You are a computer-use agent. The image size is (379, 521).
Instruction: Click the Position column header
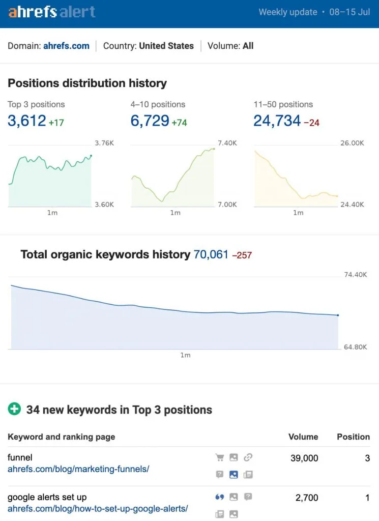coord(353,437)
